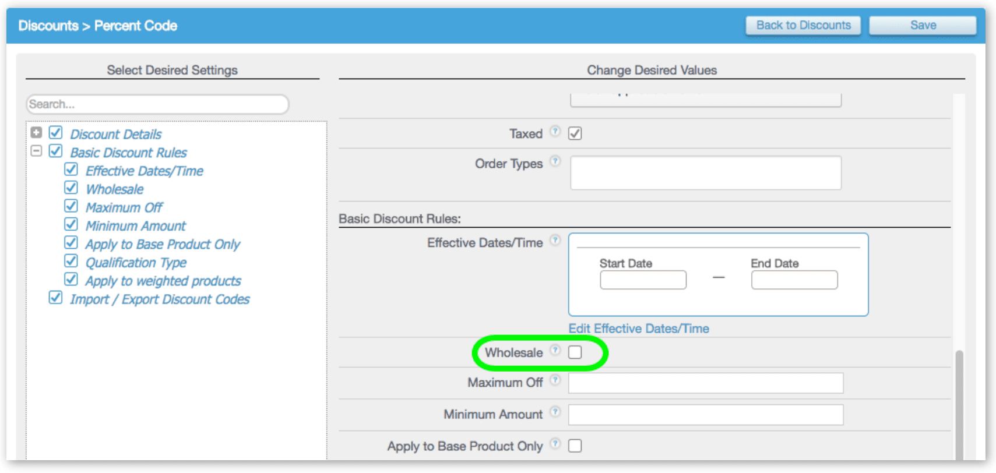Click the values panel vertical scrollbar
This screenshot has width=996, height=473.
coord(959,404)
